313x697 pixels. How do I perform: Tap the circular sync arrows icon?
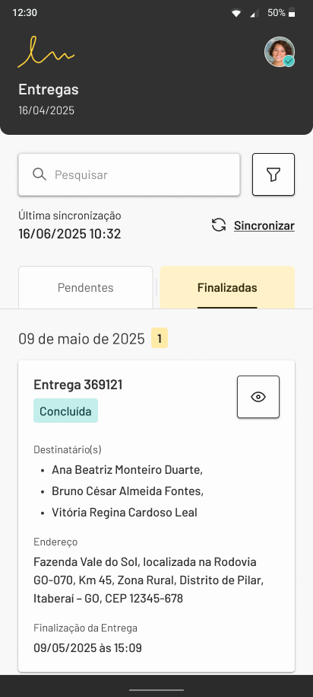(219, 225)
